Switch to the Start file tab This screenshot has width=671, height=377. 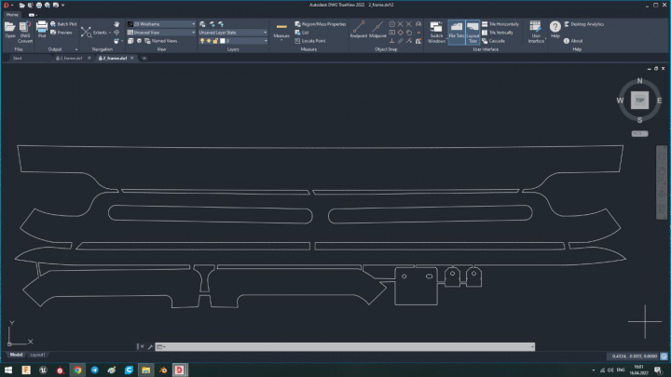[17, 58]
